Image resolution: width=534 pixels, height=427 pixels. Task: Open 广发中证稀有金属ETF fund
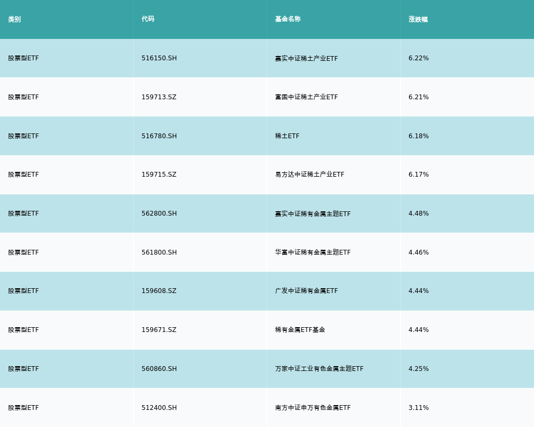point(307,291)
